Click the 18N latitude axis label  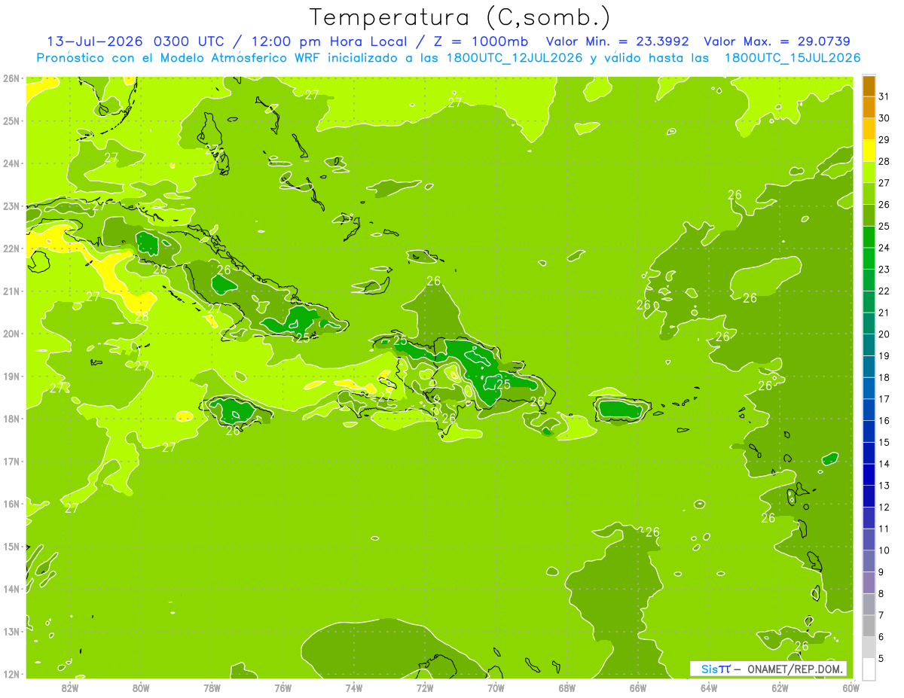click(11, 419)
